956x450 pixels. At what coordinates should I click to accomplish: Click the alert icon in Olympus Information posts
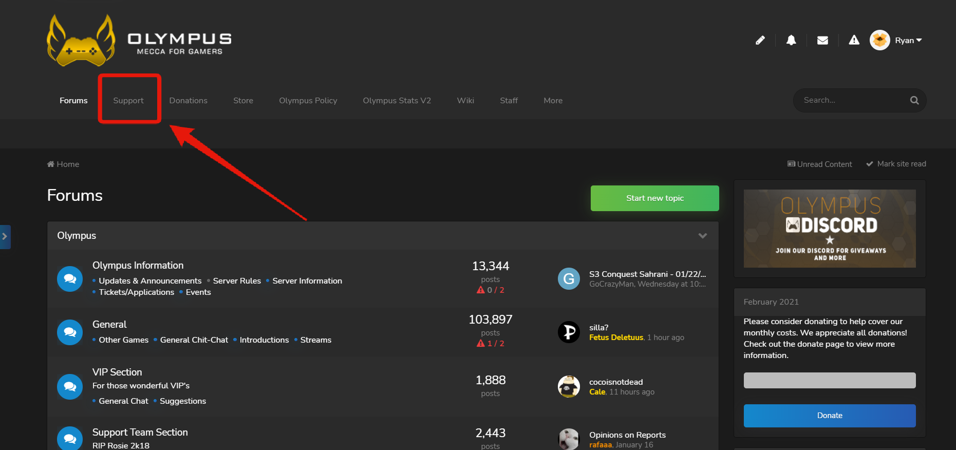481,290
